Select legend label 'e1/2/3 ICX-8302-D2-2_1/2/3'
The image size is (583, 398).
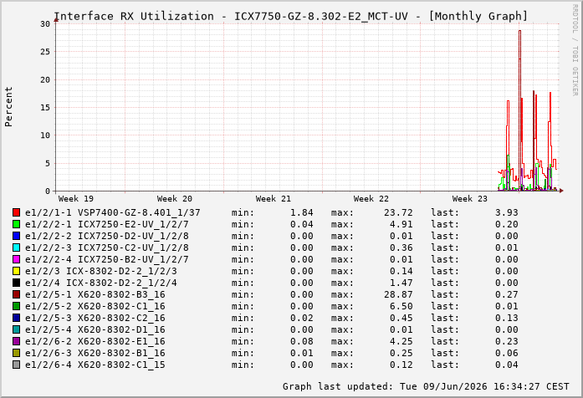tap(101, 271)
